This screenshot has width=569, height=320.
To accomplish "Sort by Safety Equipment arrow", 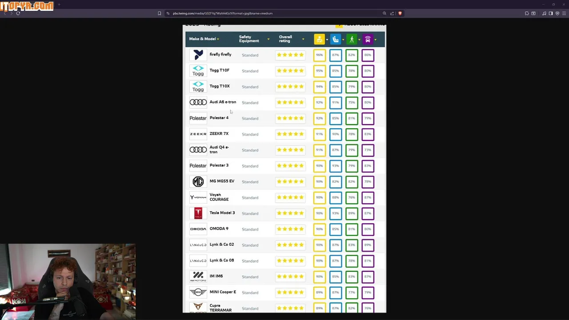I will (x=268, y=40).
